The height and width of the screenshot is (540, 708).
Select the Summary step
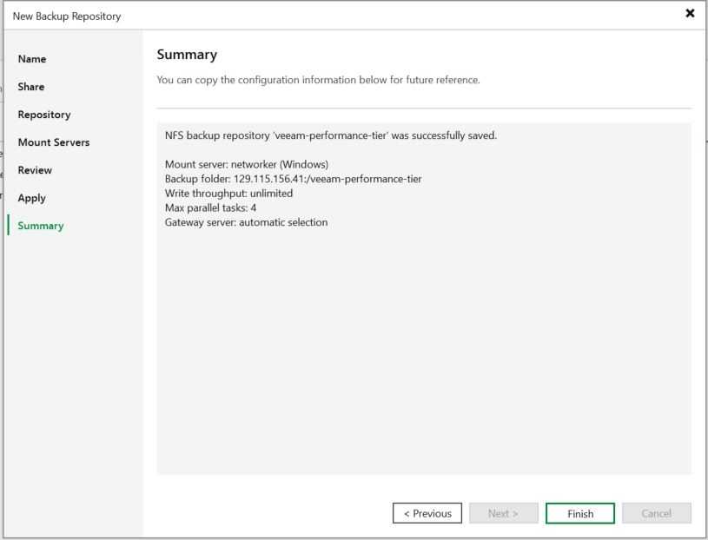coord(41,226)
